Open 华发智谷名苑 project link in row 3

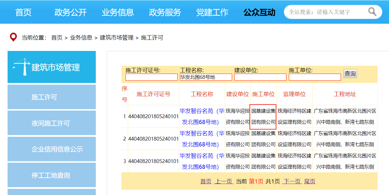click(x=202, y=161)
